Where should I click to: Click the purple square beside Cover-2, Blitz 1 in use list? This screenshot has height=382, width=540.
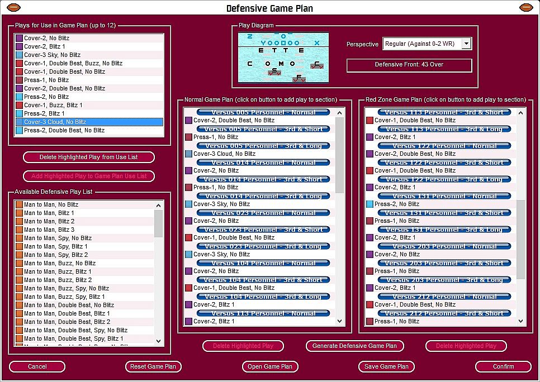click(x=19, y=46)
